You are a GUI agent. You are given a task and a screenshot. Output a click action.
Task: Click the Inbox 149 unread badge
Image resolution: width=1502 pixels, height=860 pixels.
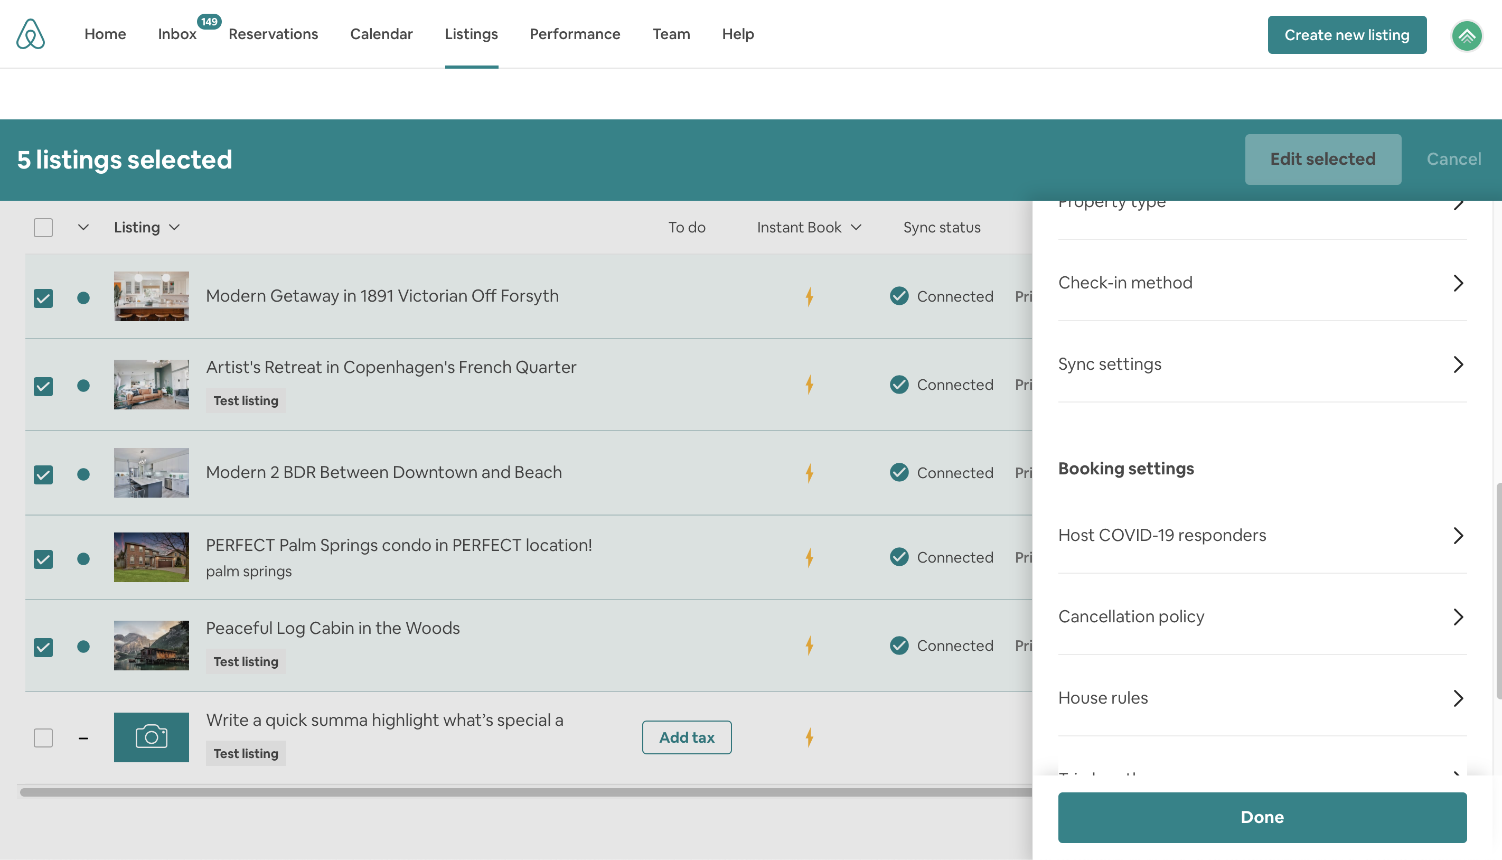[209, 21]
